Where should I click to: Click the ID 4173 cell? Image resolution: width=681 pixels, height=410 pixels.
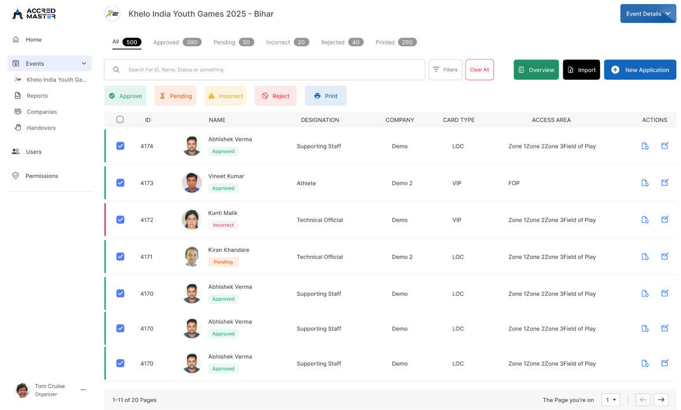tap(147, 183)
